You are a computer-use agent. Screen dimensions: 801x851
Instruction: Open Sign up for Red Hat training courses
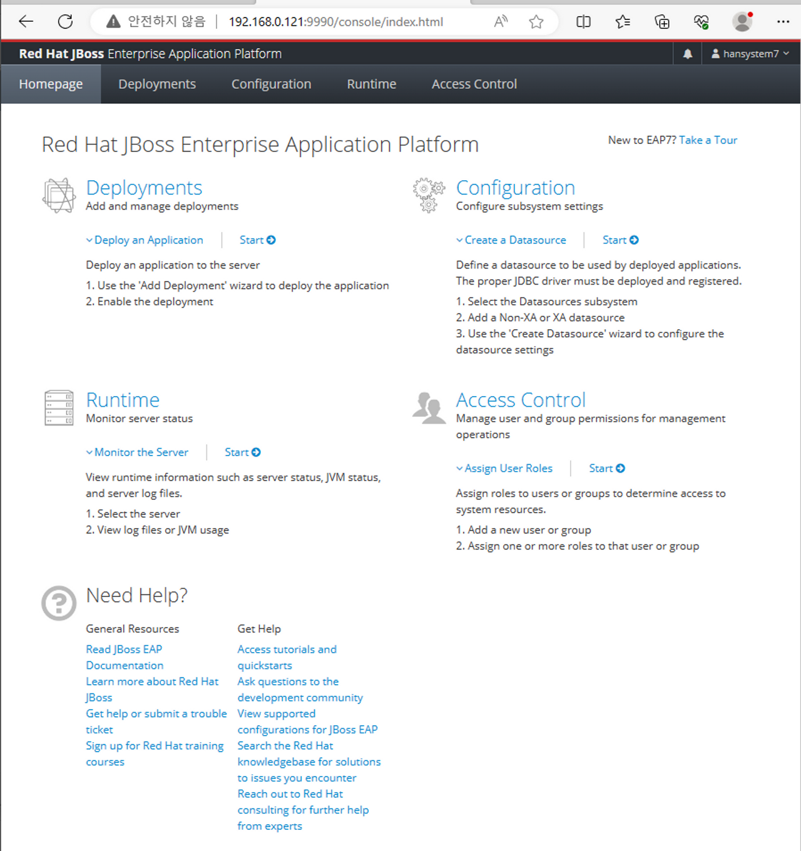(155, 754)
